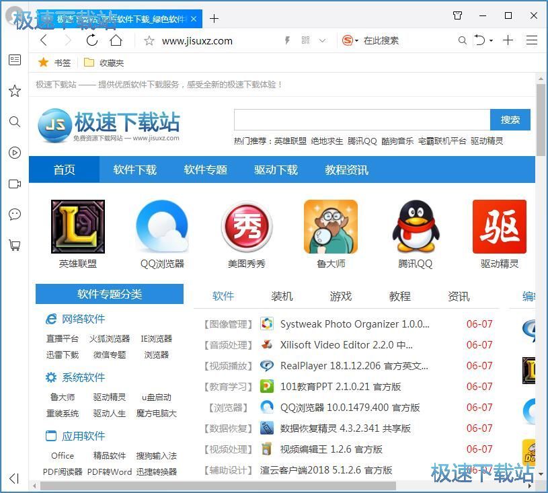The image size is (548, 493).
Task: Open the skin shirt icon in title bar
Action: click(x=457, y=15)
